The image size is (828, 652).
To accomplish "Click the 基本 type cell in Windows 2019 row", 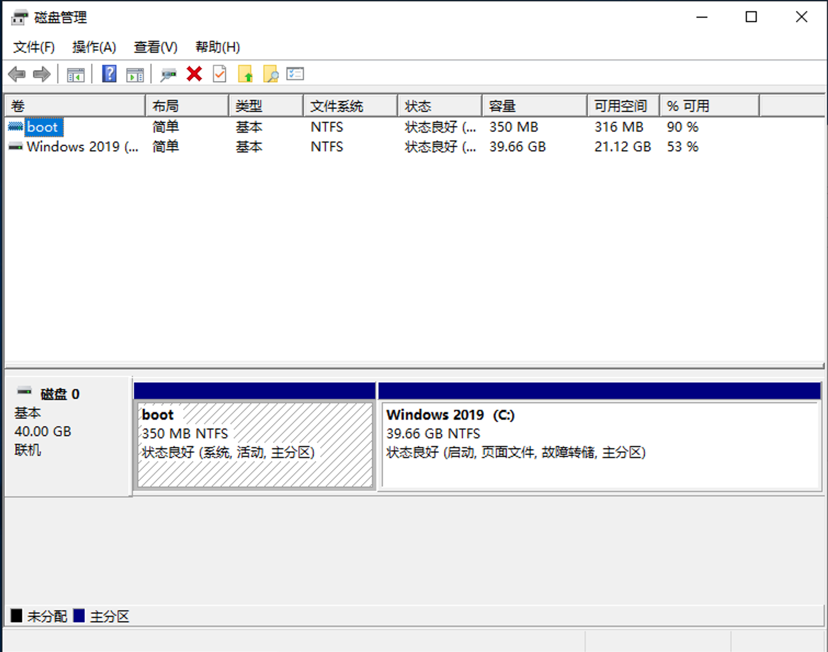I will point(249,147).
